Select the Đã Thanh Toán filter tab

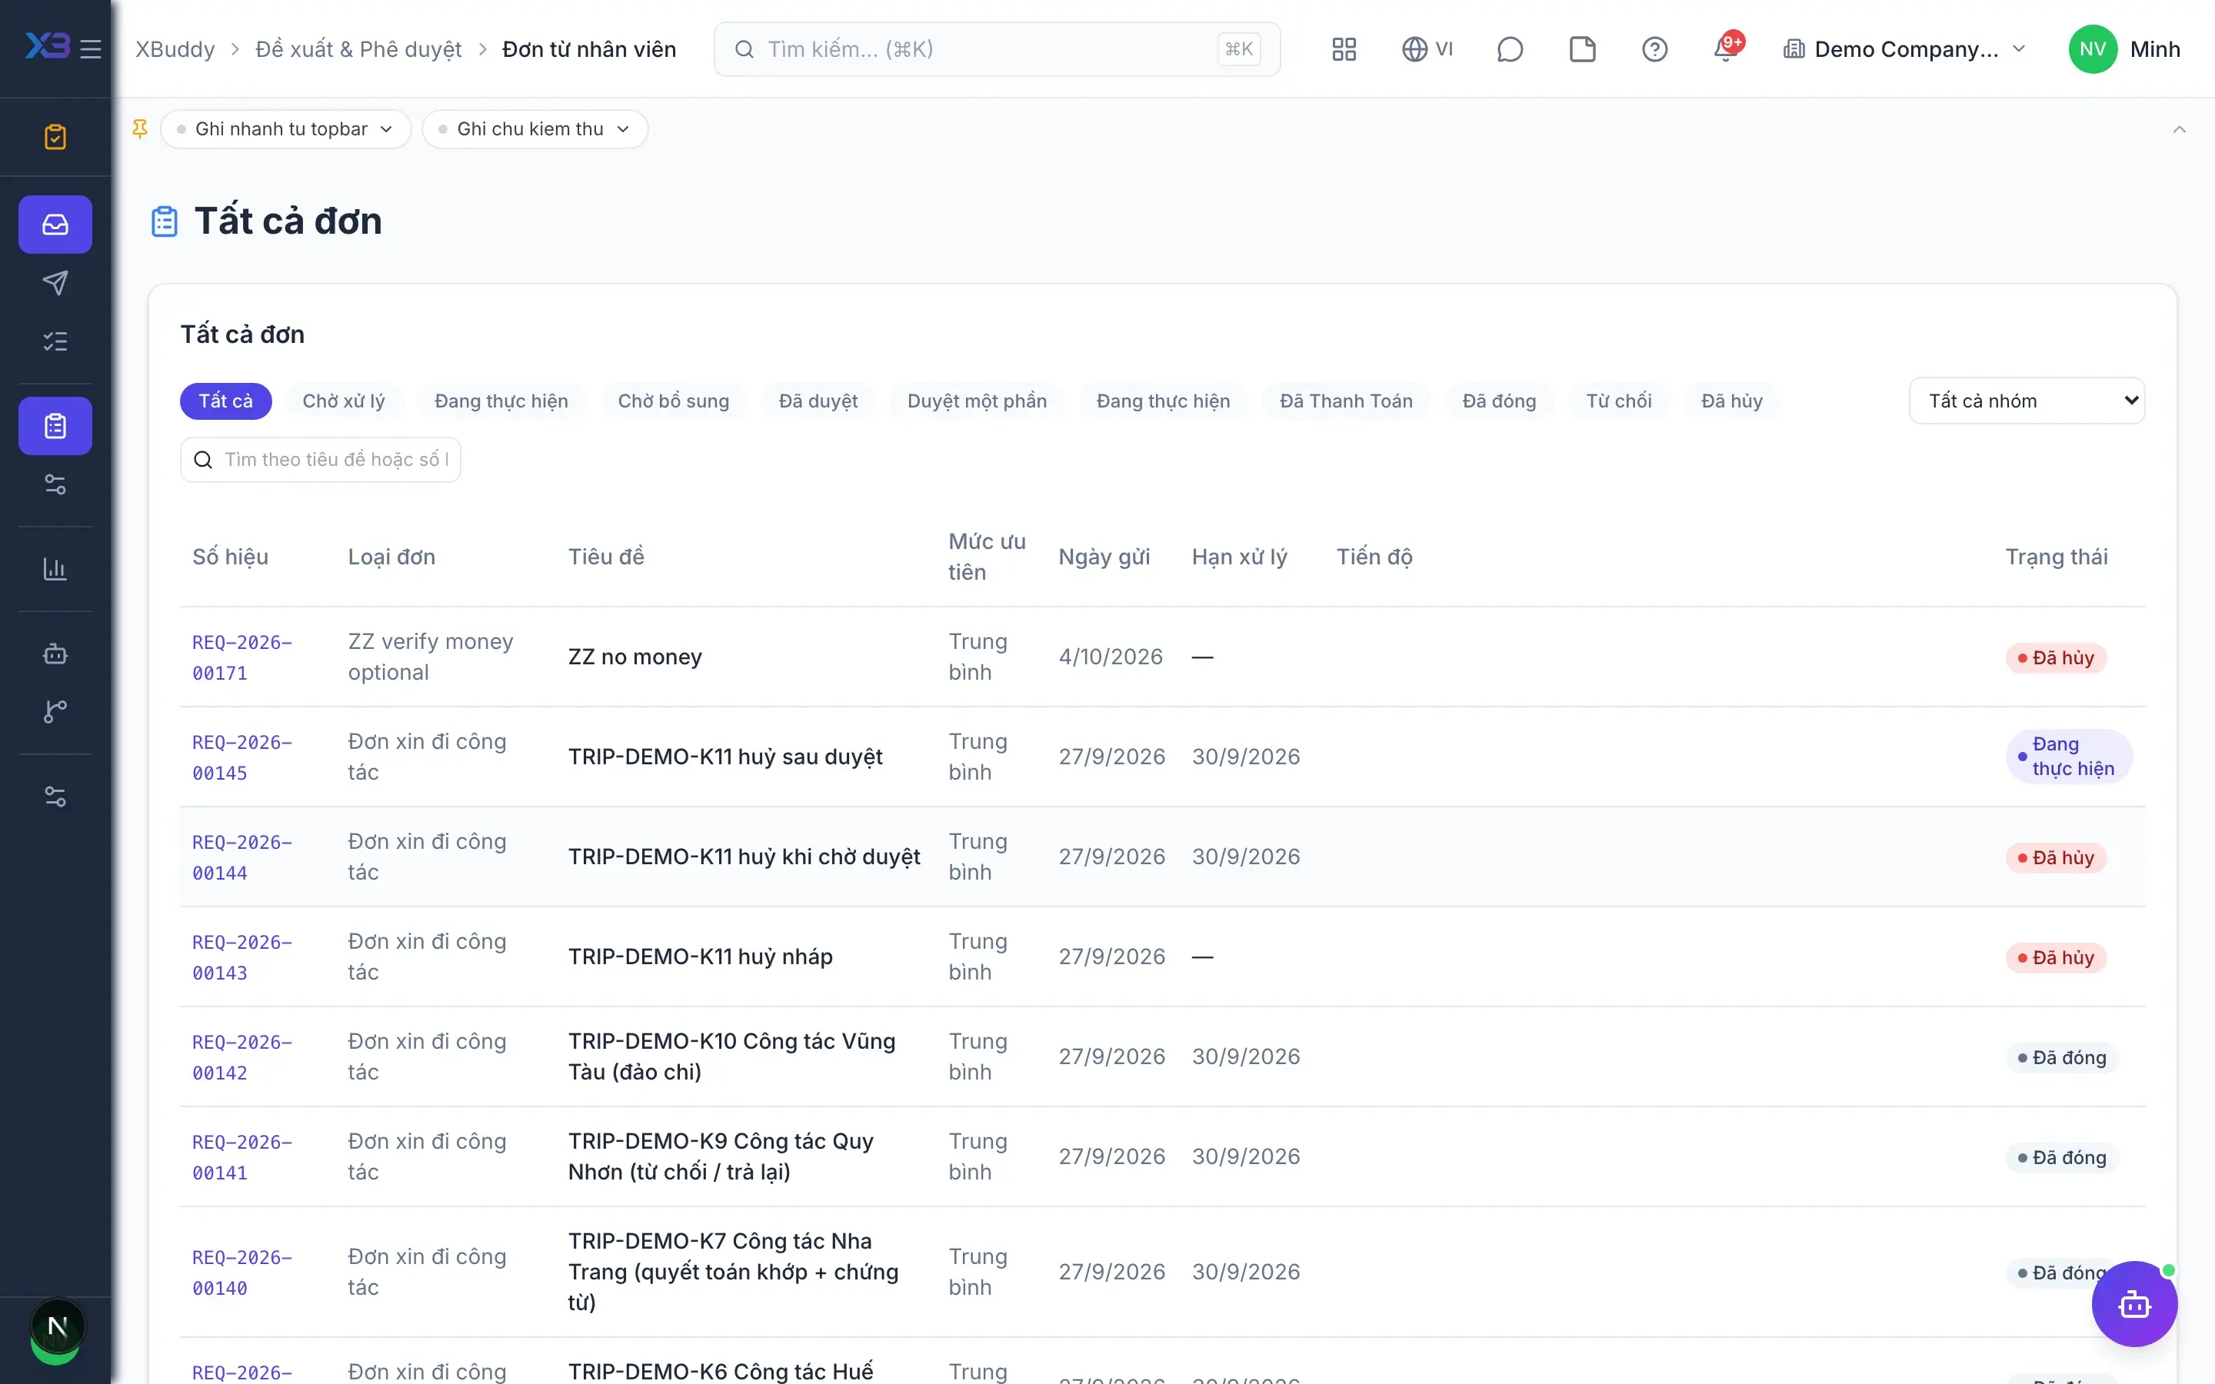tap(1345, 401)
